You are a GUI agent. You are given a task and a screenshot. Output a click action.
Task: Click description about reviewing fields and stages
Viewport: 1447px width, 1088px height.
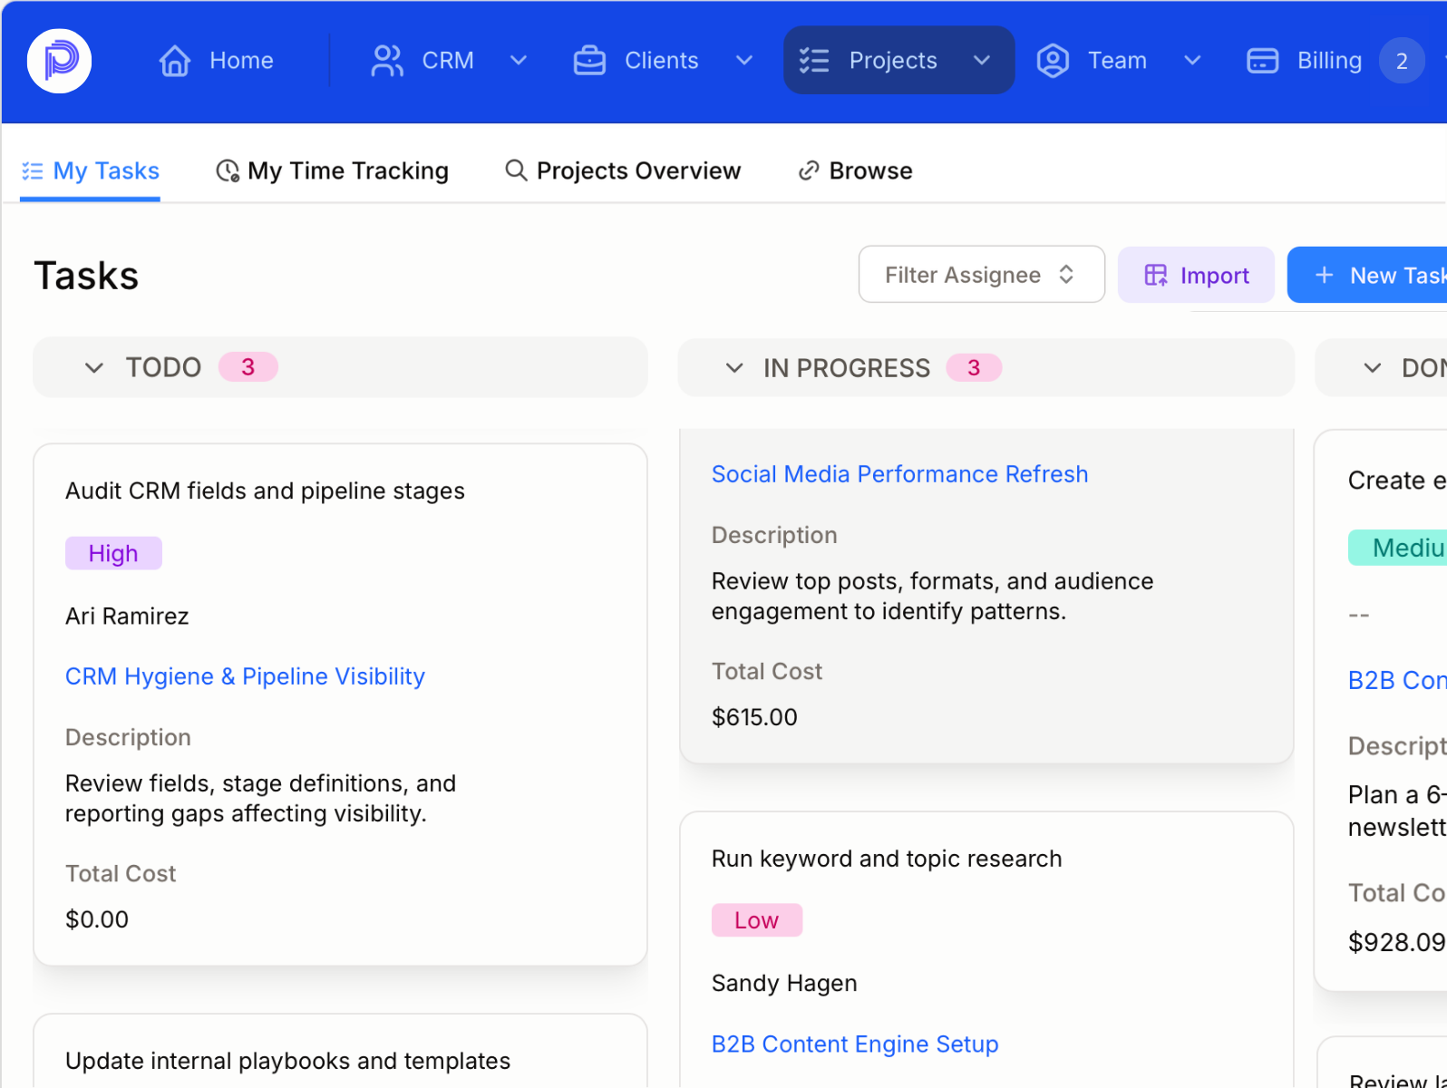pos(260,798)
